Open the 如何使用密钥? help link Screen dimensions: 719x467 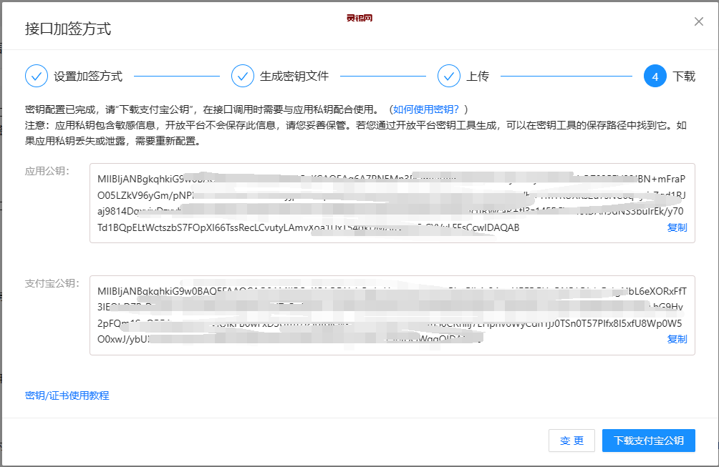tap(426, 109)
